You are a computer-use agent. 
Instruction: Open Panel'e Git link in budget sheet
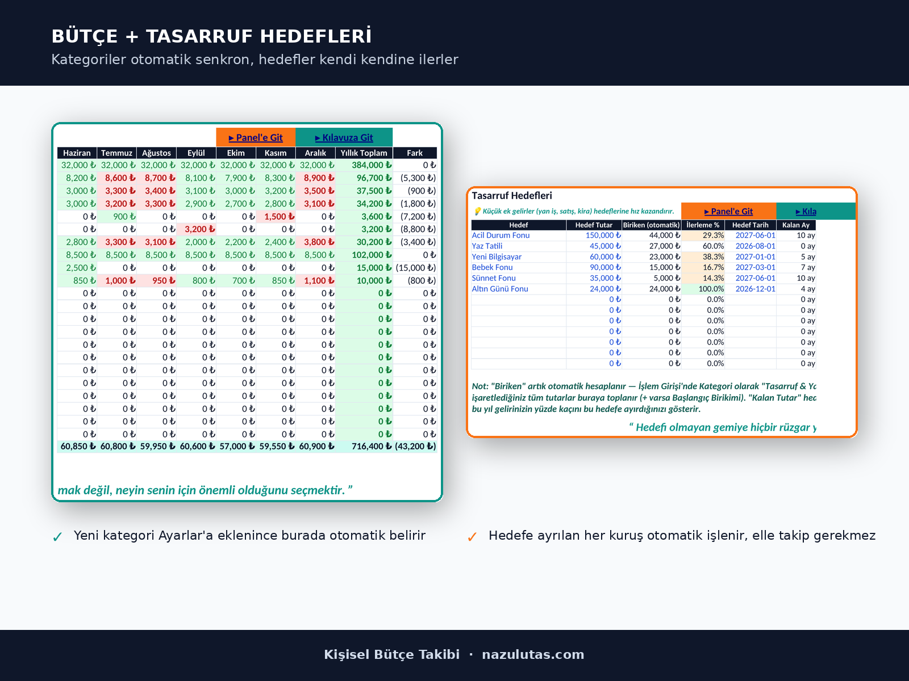256,137
